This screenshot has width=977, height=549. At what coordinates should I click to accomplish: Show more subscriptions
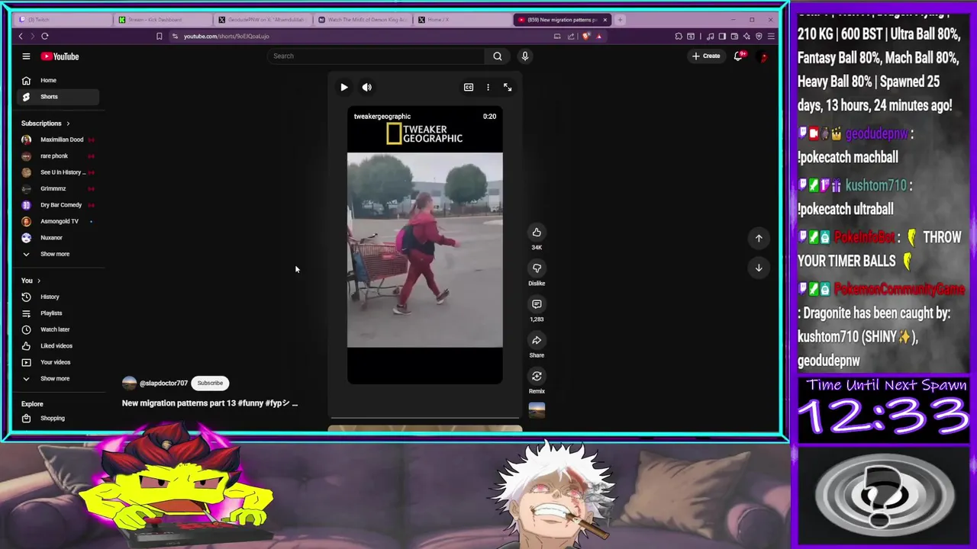pyautogui.click(x=58, y=254)
